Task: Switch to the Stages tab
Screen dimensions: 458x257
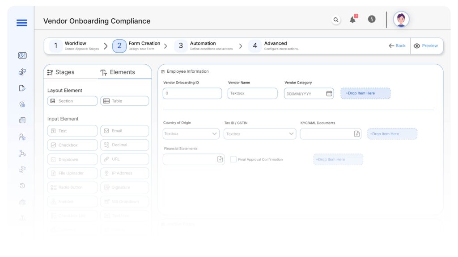Action: pyautogui.click(x=61, y=72)
